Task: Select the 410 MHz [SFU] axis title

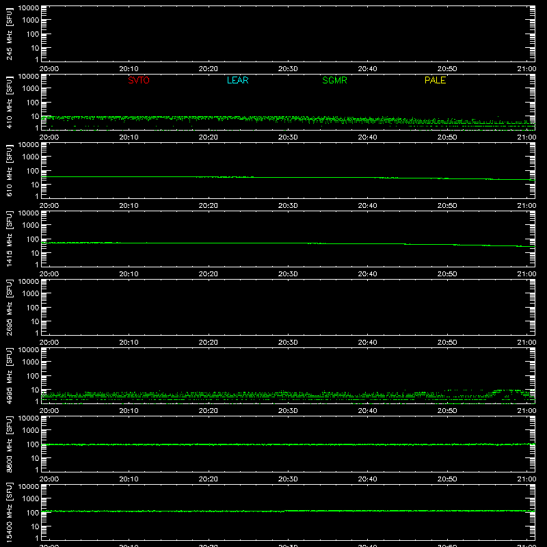Action: [x=10, y=103]
